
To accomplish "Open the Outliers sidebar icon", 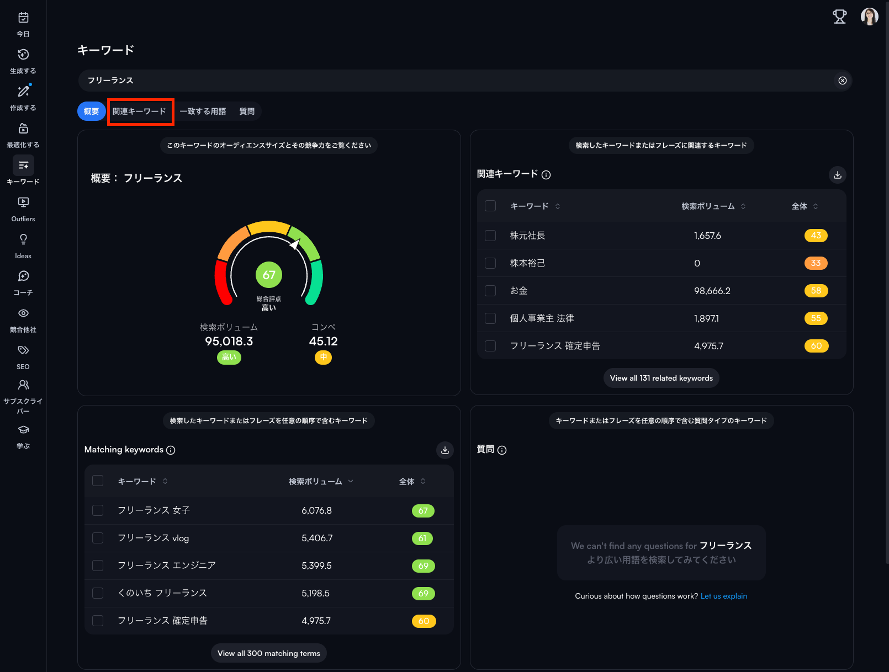I will pyautogui.click(x=23, y=202).
